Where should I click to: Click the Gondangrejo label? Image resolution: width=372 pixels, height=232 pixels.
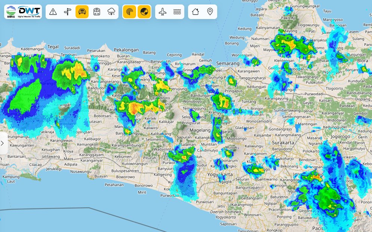coord(280,129)
